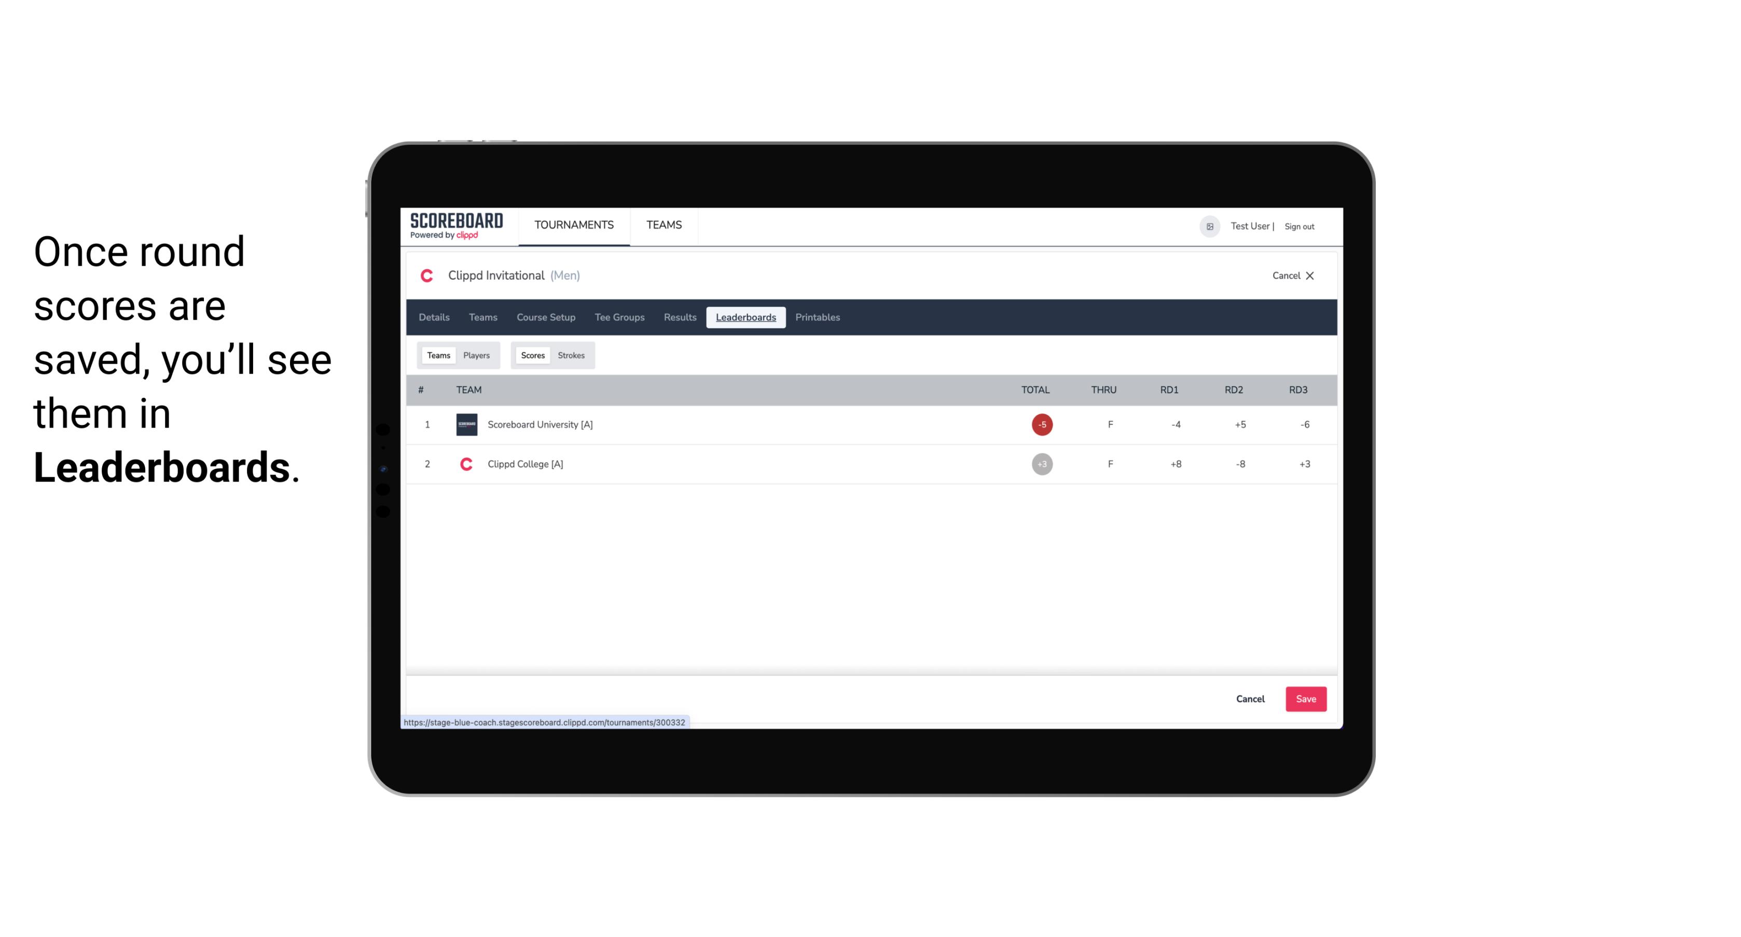Click the Cancel button

[x=1250, y=698]
